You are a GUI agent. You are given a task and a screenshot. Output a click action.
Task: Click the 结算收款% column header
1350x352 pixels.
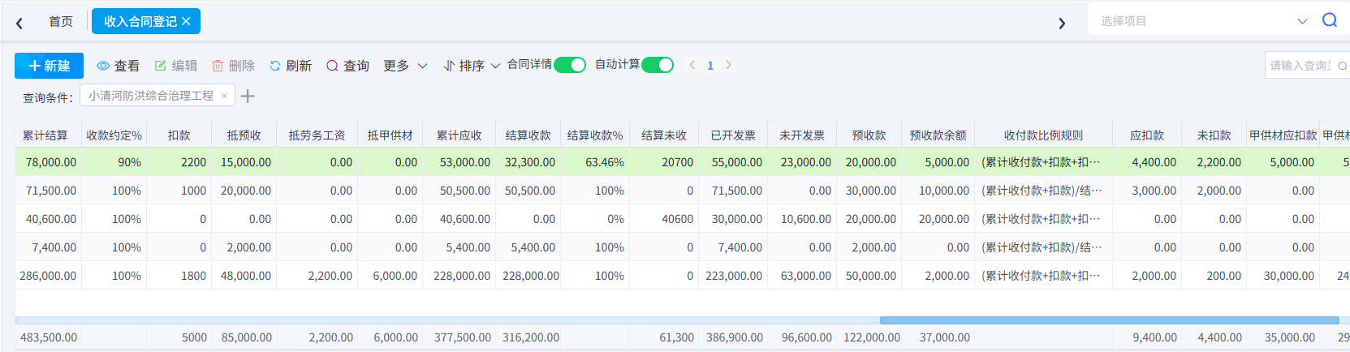pos(595,135)
